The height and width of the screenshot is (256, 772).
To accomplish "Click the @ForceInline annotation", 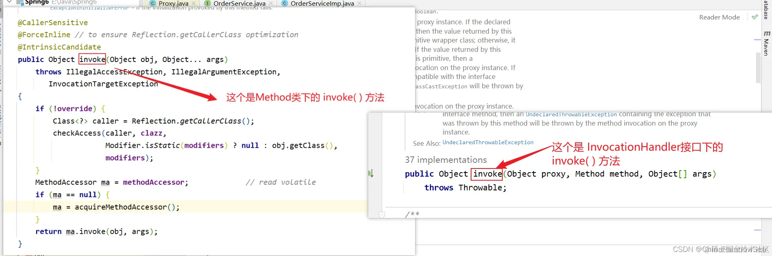I will (x=44, y=35).
